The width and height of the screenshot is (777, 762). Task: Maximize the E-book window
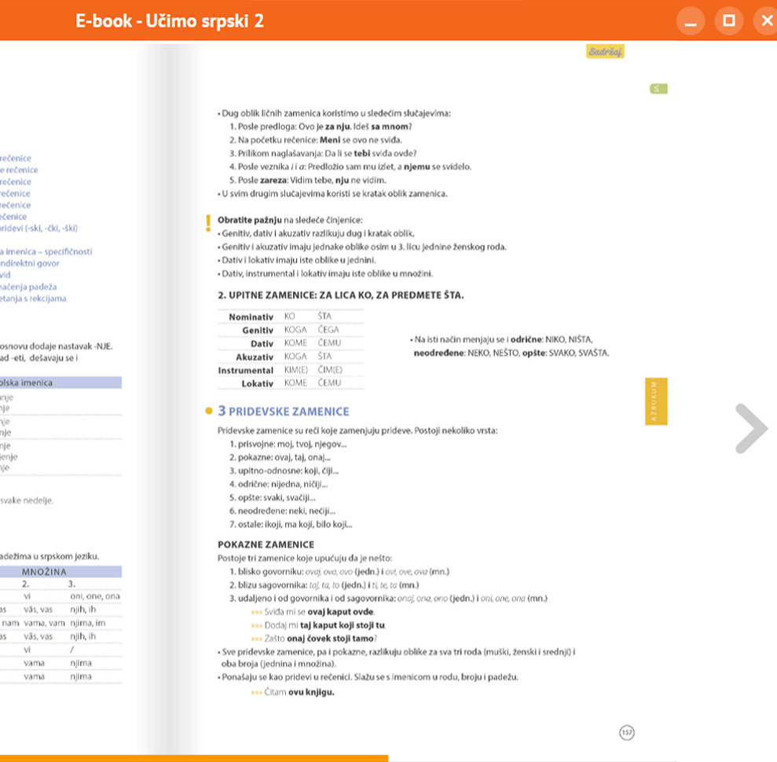click(728, 21)
